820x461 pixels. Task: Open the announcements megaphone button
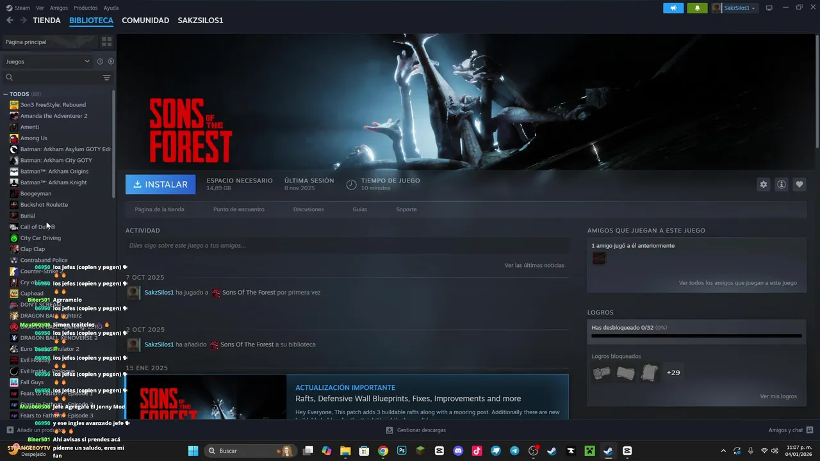(673, 8)
